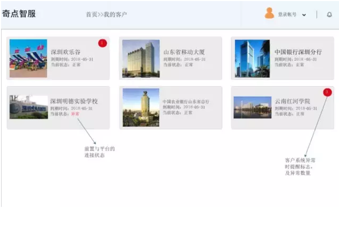Click the red 异常 status of 深圳明德实验学校
This screenshot has width=339, height=225.
coord(75,114)
